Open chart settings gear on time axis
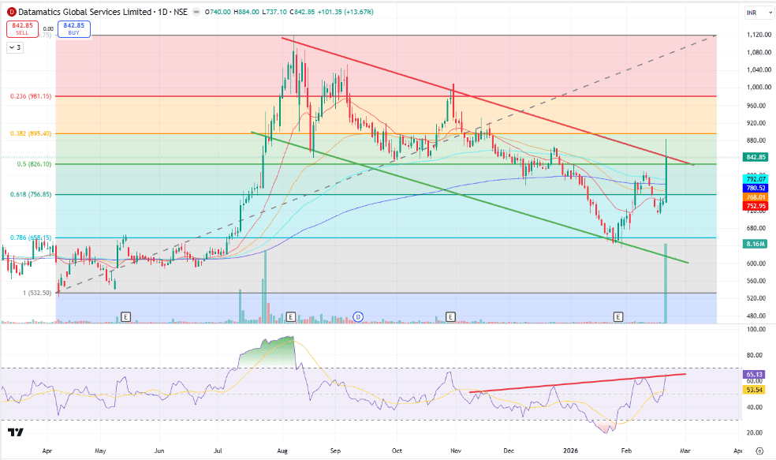 point(759,451)
